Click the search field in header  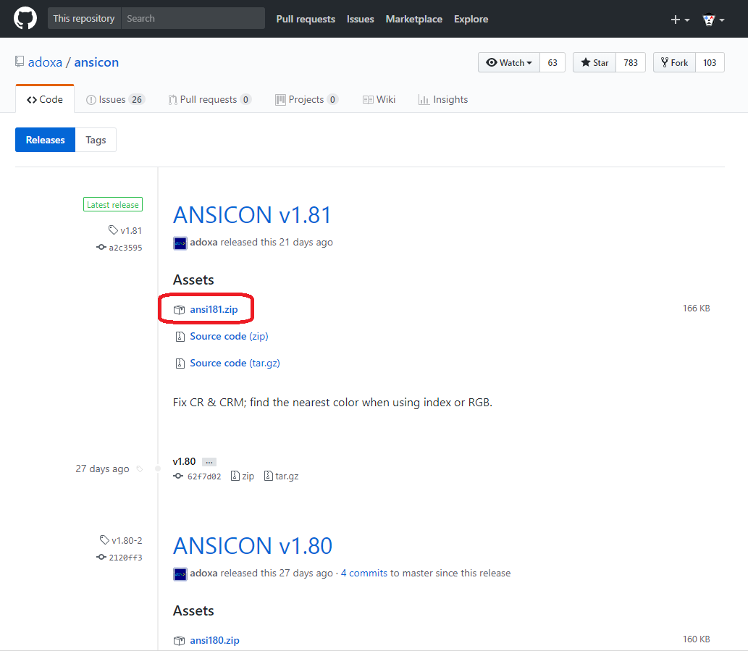click(x=193, y=19)
